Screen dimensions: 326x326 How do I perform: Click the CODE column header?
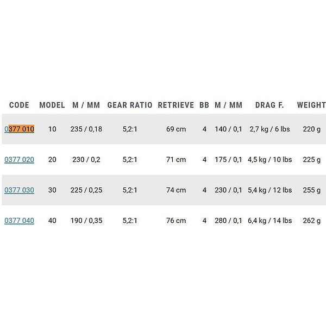click(19, 105)
